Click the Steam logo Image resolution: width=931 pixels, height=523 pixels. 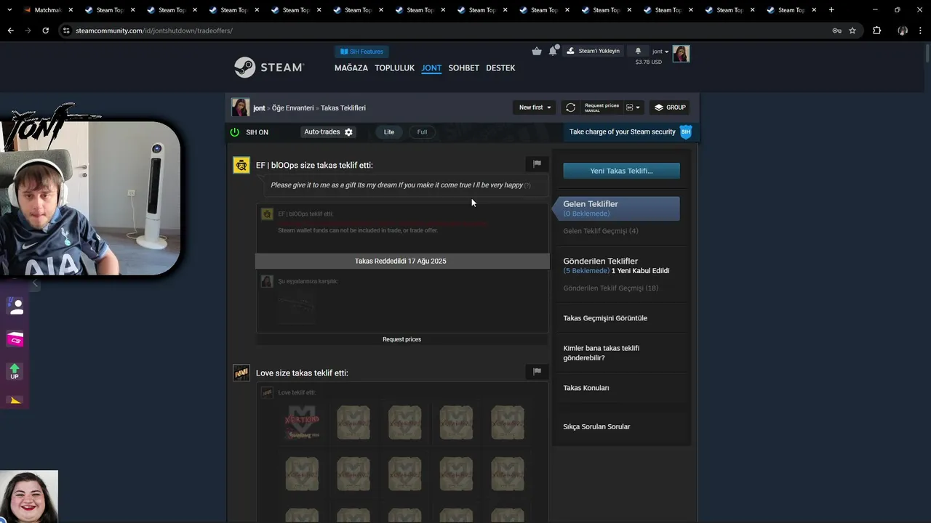tap(268, 68)
